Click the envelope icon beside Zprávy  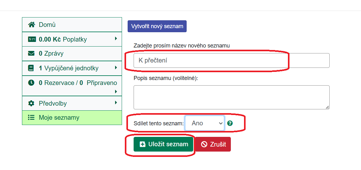click(x=31, y=54)
